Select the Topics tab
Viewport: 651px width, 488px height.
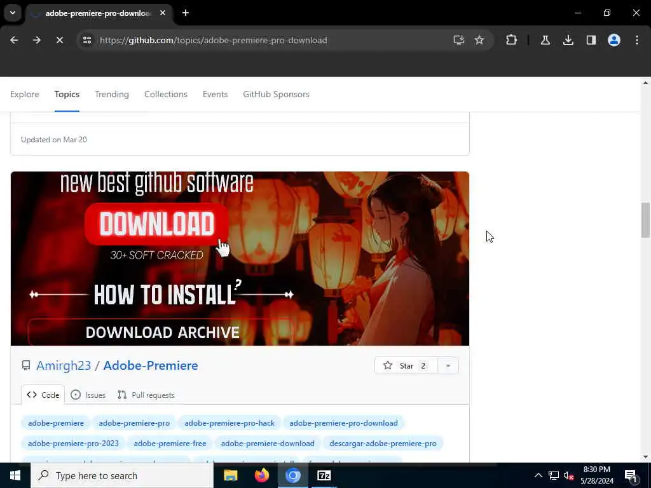coord(67,94)
